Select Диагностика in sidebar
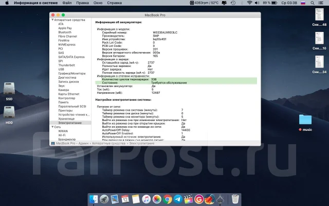Image resolution: width=329 pixels, height=206 pixels. pyautogui.click(x=67, y=77)
